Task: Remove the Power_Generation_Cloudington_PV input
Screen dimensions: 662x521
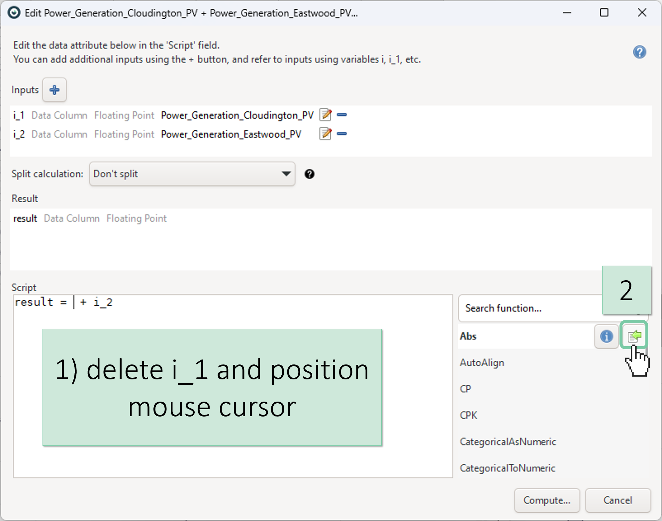Action: 342,115
